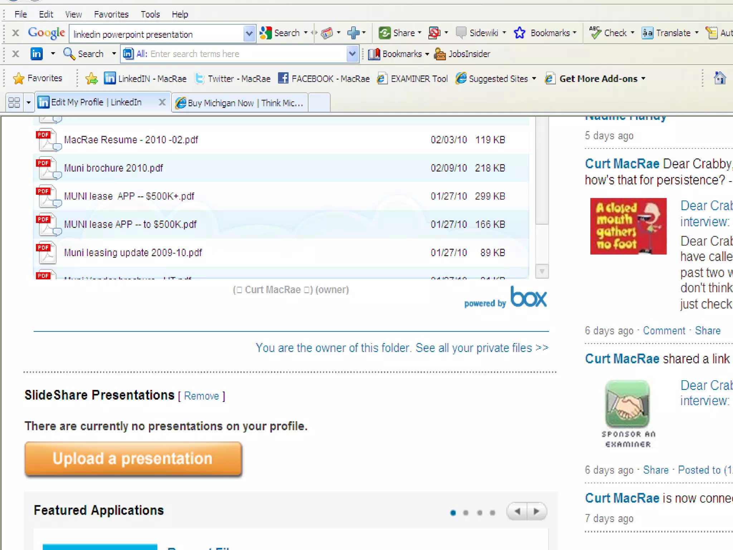Open FACEBOOK - MacRae favorites link
The height and width of the screenshot is (550, 733).
tap(324, 79)
